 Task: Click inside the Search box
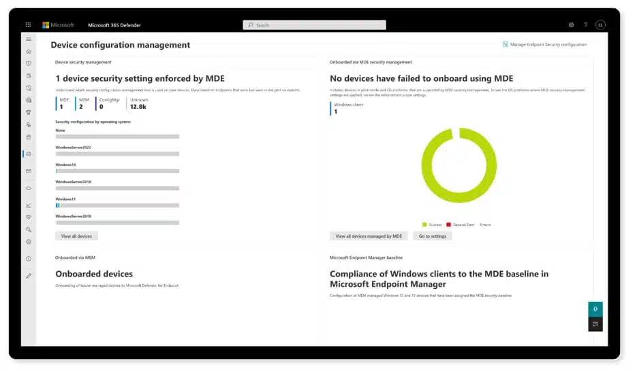point(315,25)
